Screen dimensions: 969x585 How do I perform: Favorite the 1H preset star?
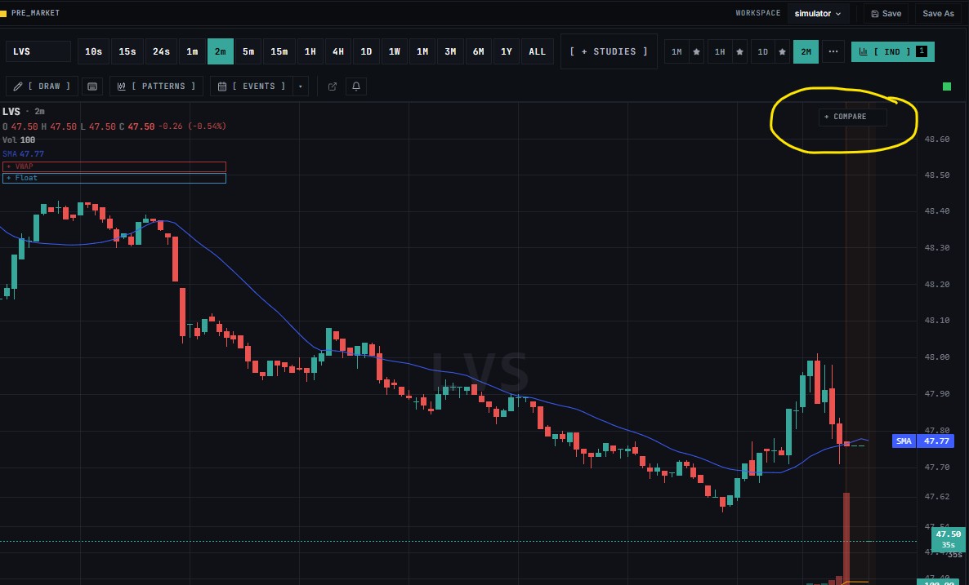click(x=739, y=52)
